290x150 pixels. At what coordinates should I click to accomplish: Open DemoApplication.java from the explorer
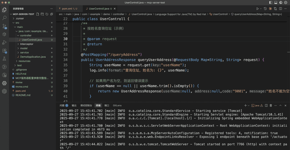point(33,57)
